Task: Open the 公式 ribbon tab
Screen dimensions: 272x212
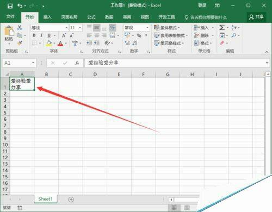Action: pyautogui.click(x=91, y=17)
